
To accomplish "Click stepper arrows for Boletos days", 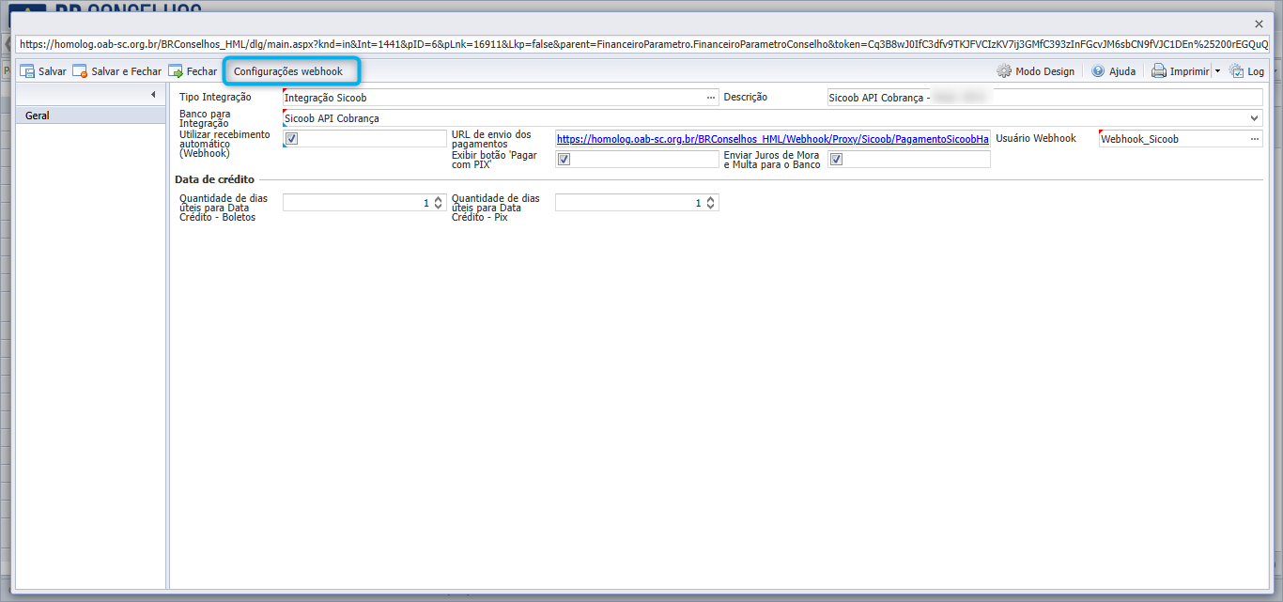I will click(x=438, y=202).
